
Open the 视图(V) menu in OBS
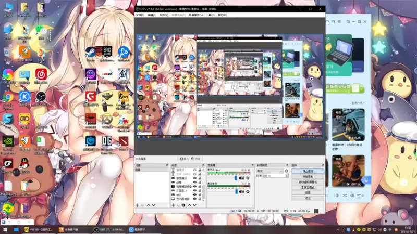[164, 15]
